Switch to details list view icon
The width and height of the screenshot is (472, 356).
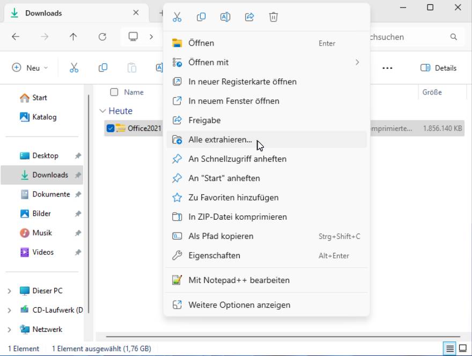click(450, 349)
